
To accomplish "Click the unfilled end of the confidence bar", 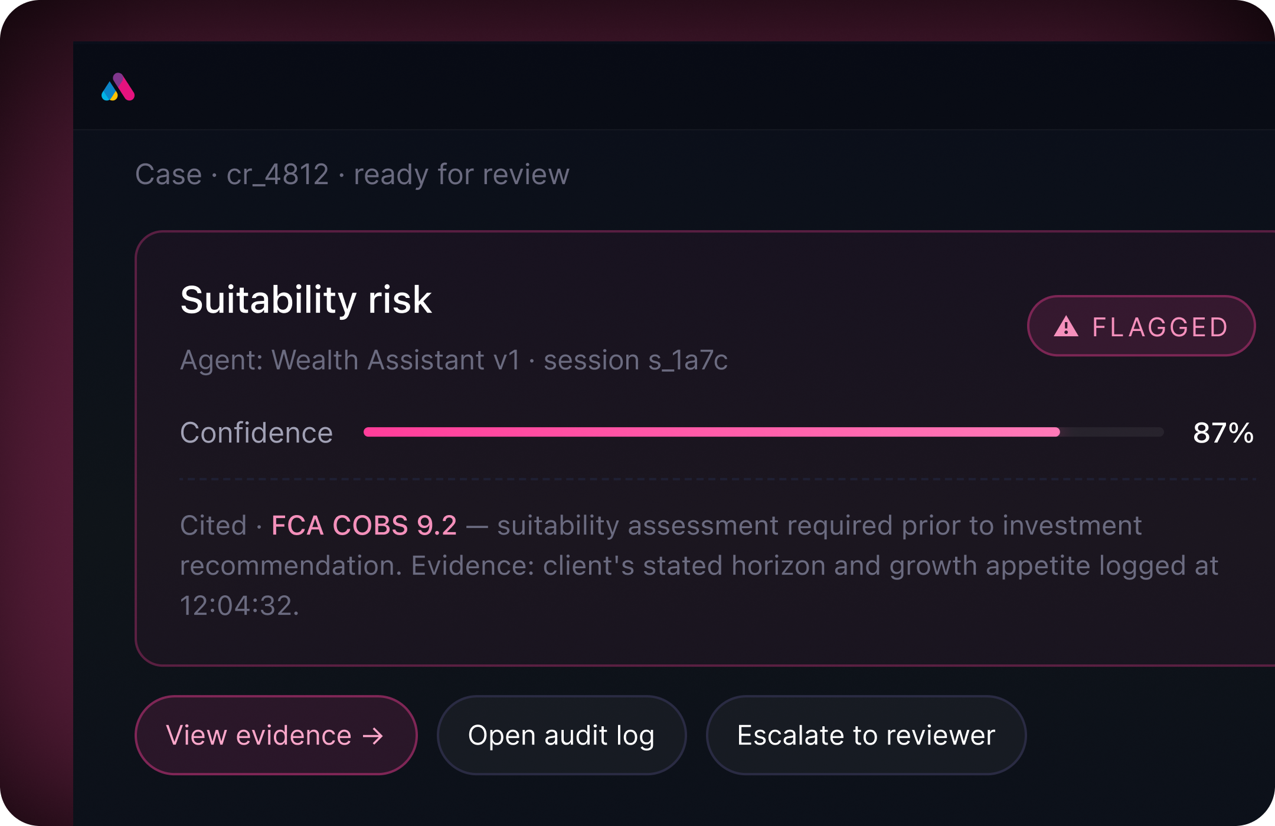I will pyautogui.click(x=1112, y=432).
